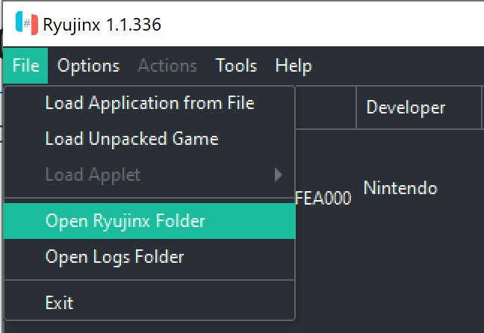Open the Tools menu
The height and width of the screenshot is (333, 484).
point(236,66)
